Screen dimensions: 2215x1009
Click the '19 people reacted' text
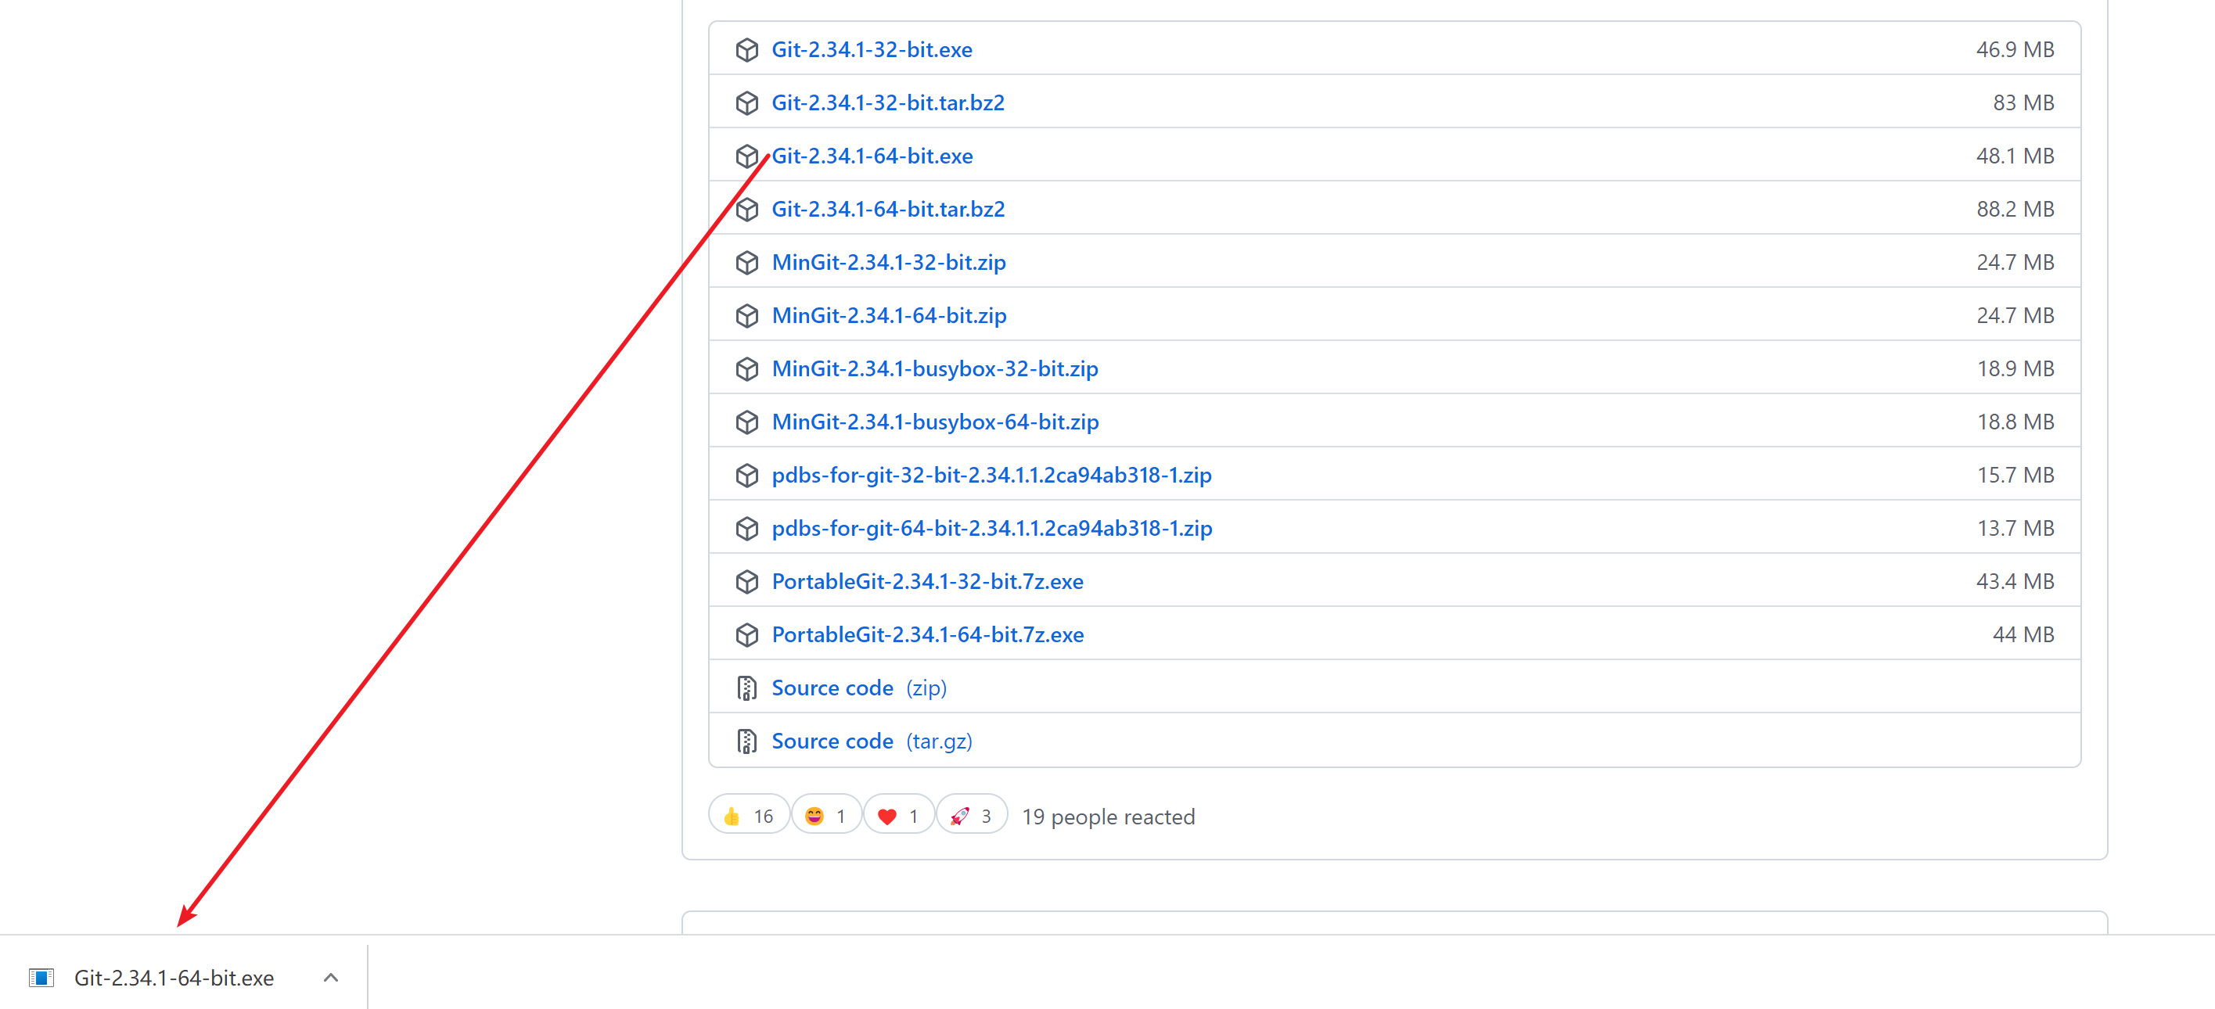pos(1108,817)
